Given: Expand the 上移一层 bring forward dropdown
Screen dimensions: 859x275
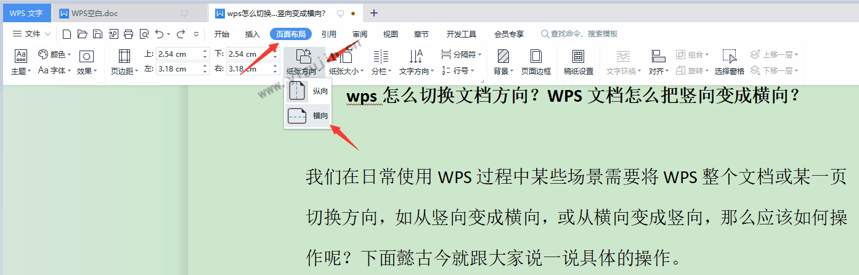Looking at the screenshot, I should (797, 55).
